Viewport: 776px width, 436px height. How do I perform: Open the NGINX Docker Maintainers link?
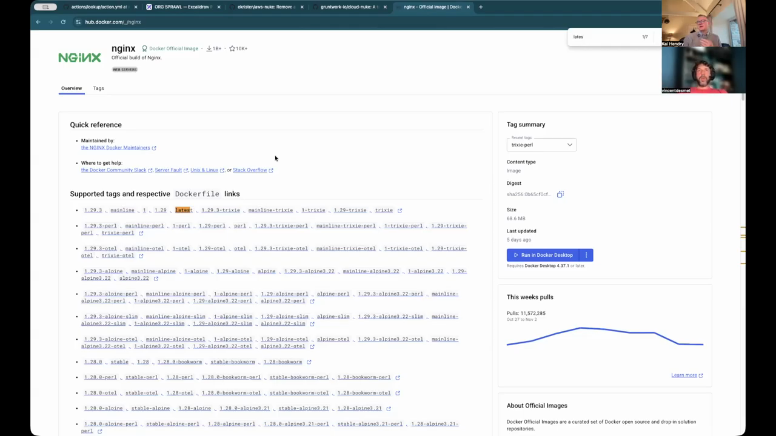pyautogui.click(x=116, y=148)
